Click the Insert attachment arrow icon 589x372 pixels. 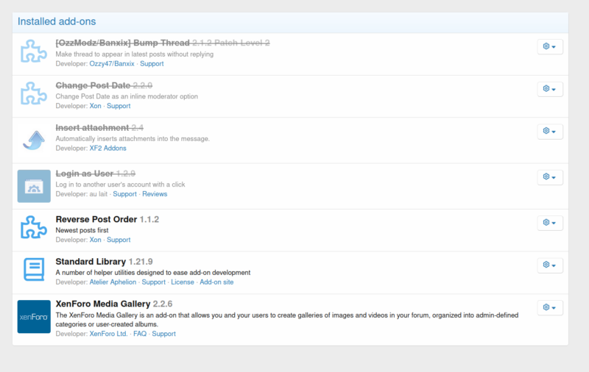(34, 140)
